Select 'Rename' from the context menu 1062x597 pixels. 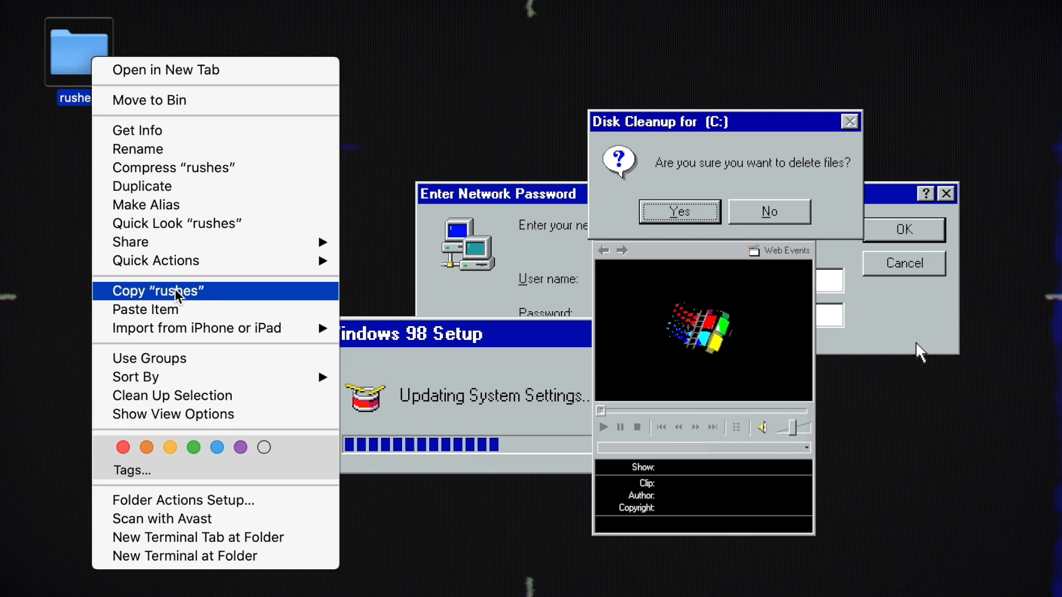coord(138,149)
